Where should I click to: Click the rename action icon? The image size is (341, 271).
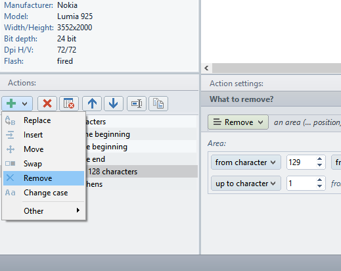[137, 103]
